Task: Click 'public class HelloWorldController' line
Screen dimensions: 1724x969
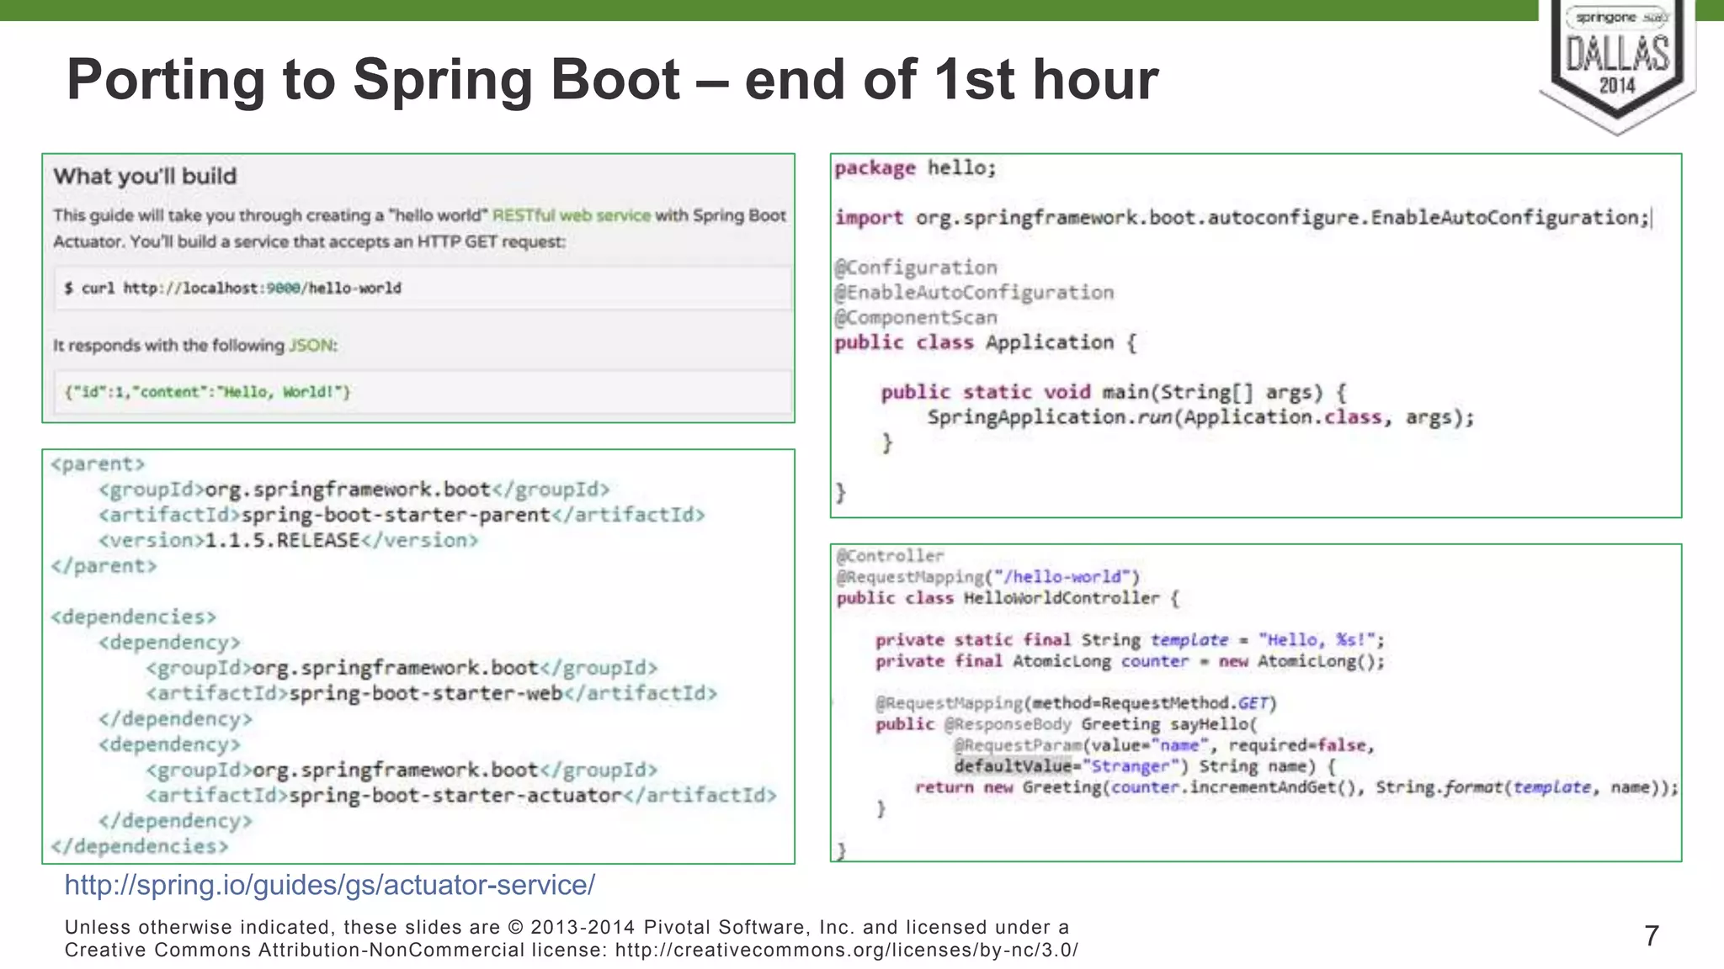Action: (x=1008, y=598)
